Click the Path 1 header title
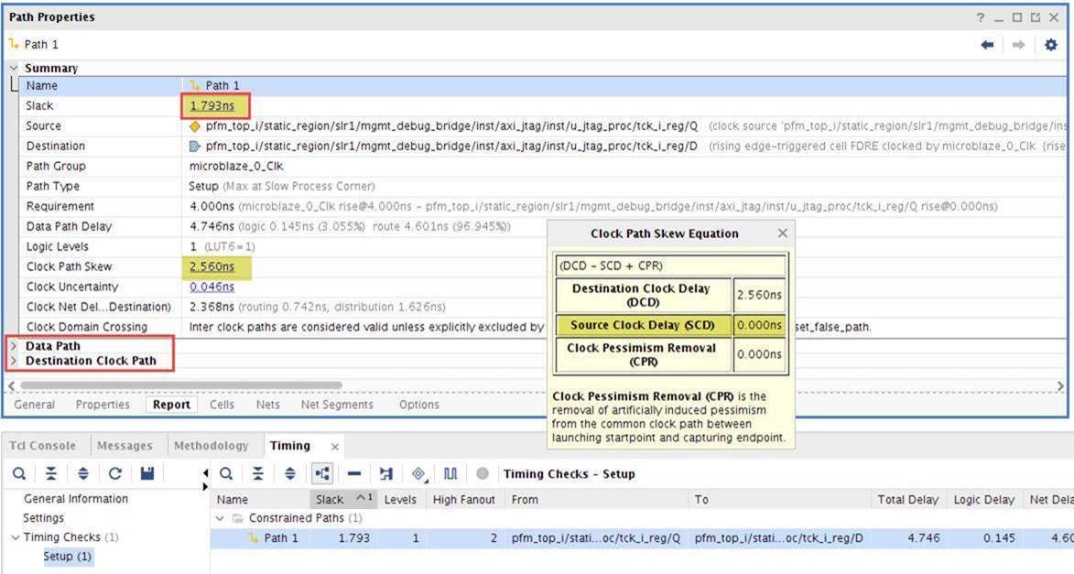The height and width of the screenshot is (574, 1074). click(x=41, y=45)
